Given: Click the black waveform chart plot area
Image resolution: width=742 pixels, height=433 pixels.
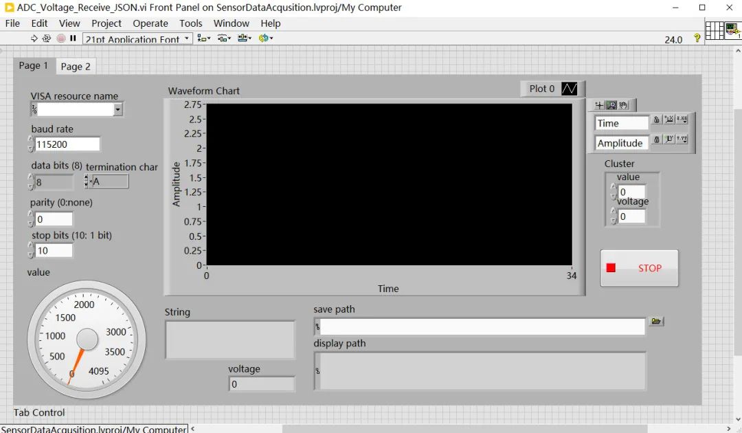Looking at the screenshot, I should [389, 185].
